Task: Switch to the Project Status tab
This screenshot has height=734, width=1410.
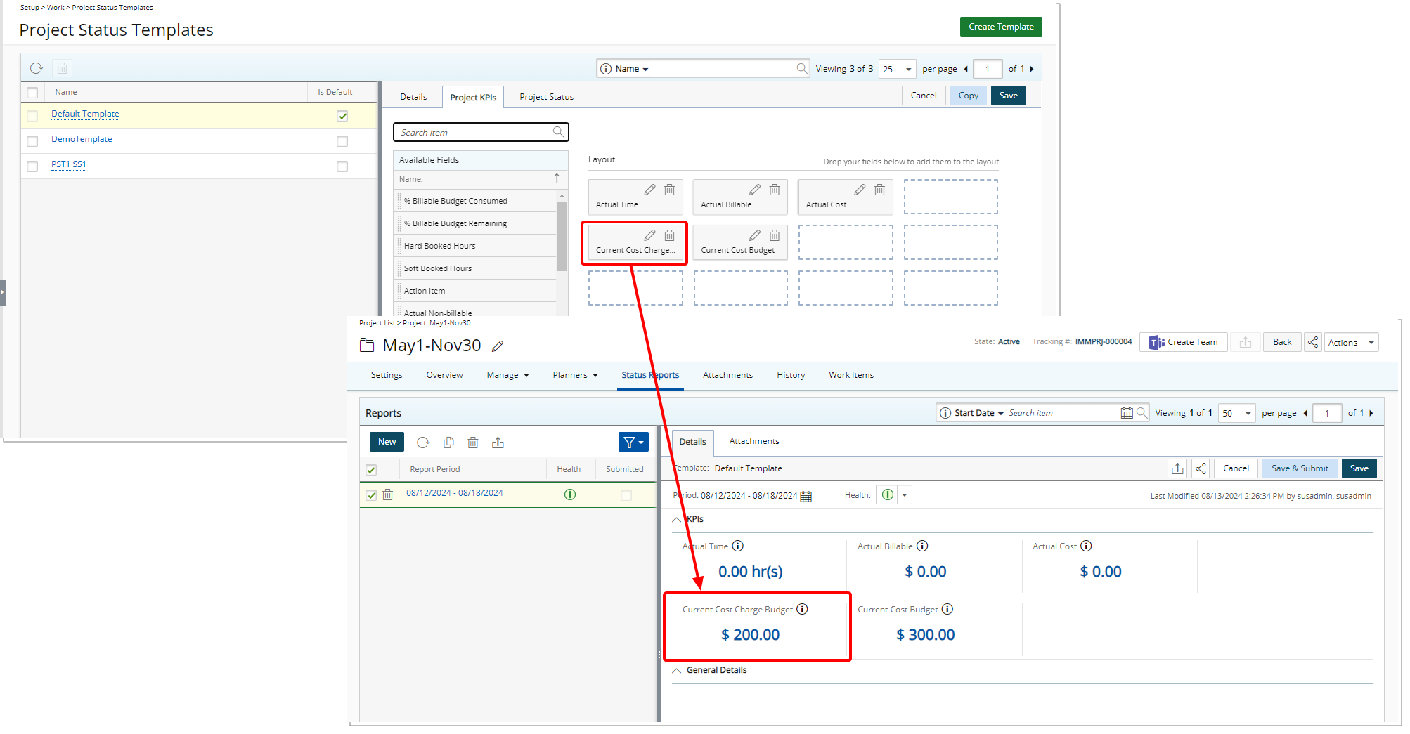Action: 546,97
